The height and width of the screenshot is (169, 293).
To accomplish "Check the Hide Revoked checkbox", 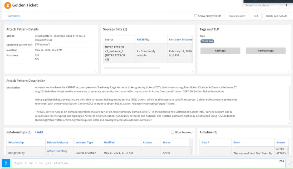I will pyautogui.click(x=172, y=132).
